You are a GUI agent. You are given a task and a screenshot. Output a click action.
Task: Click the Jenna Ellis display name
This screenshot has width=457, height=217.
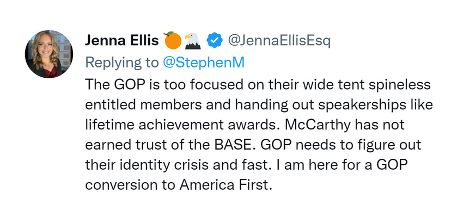pos(121,41)
